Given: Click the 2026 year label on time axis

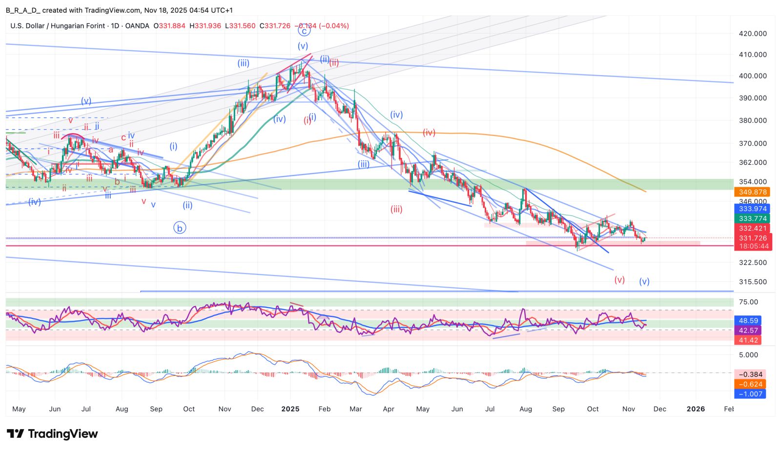Looking at the screenshot, I should [696, 409].
